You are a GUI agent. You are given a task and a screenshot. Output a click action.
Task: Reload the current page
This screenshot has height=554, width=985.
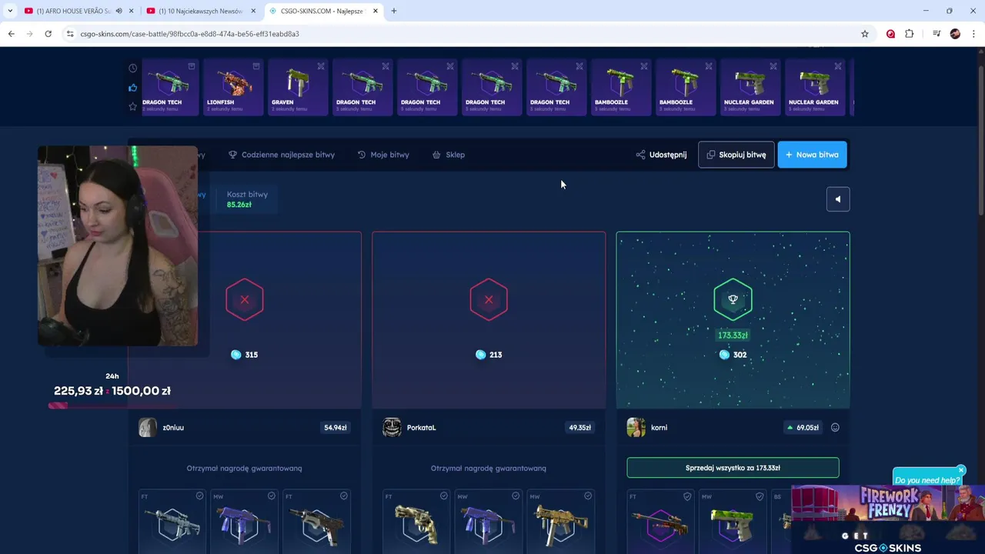[48, 34]
